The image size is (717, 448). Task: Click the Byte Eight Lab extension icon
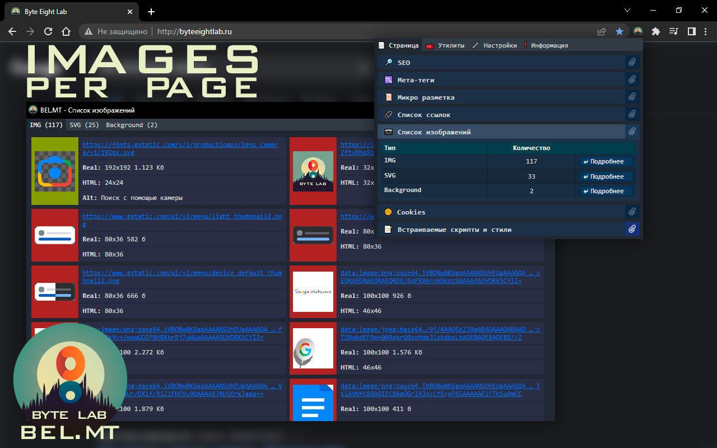637,31
